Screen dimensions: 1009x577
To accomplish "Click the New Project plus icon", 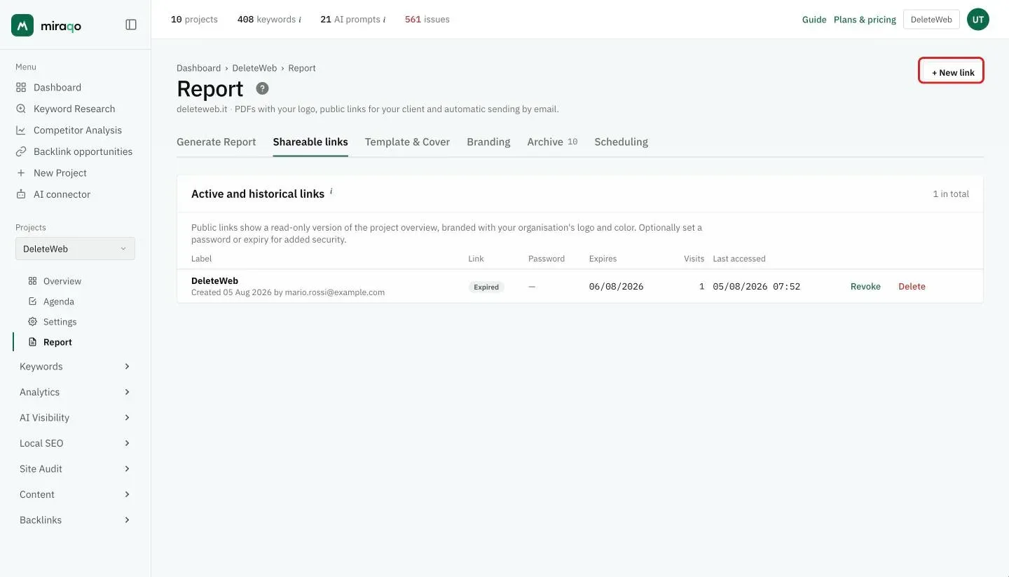I will [x=21, y=173].
